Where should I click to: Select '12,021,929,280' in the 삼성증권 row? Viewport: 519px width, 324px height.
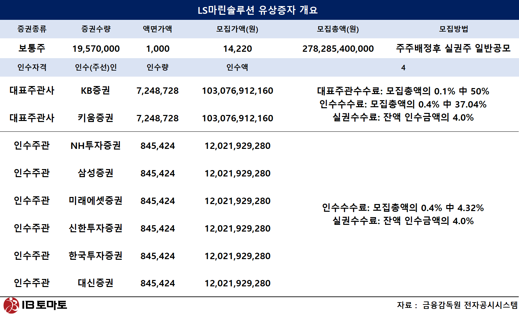pyautogui.click(x=237, y=173)
